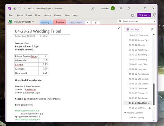Image resolution: width=164 pixels, height=126 pixels.
Task: Click the diamond premium icon
Action: 121,8
